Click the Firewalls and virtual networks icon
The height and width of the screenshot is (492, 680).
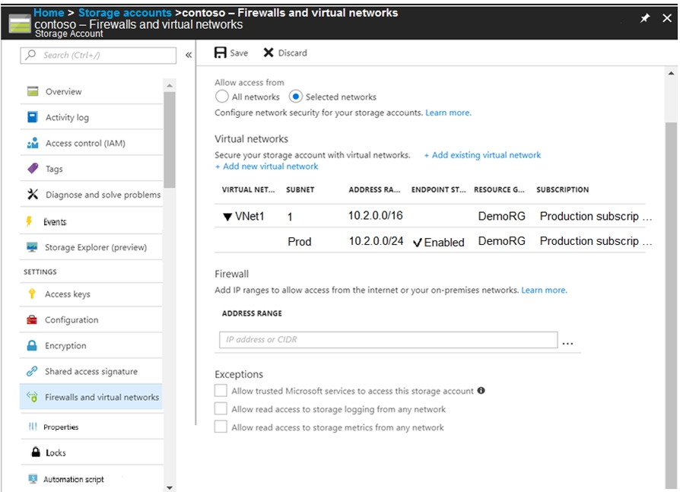32,397
